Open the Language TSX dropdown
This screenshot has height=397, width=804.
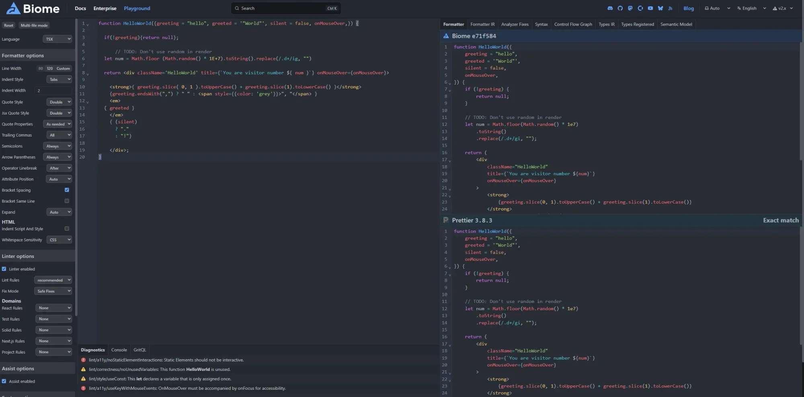(x=57, y=39)
